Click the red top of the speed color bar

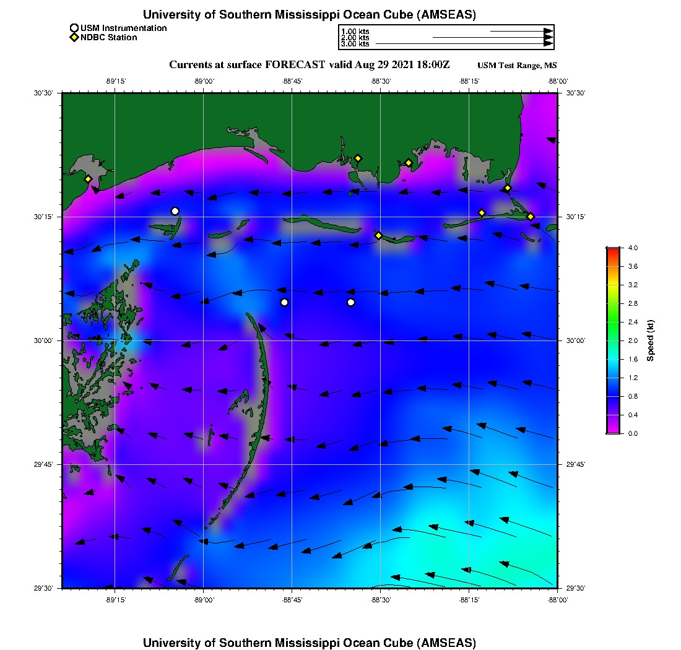point(612,251)
